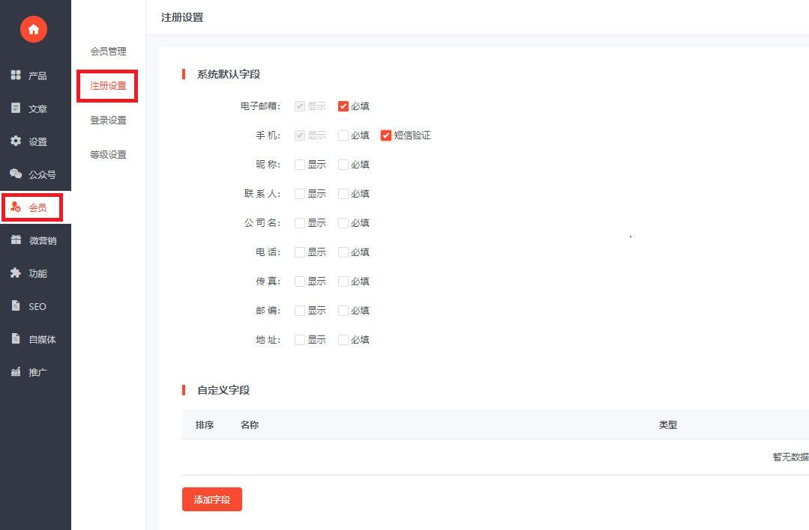The height and width of the screenshot is (530, 809).
Task: Click the 产品 grid icon in sidebar
Action: [x=16, y=75]
